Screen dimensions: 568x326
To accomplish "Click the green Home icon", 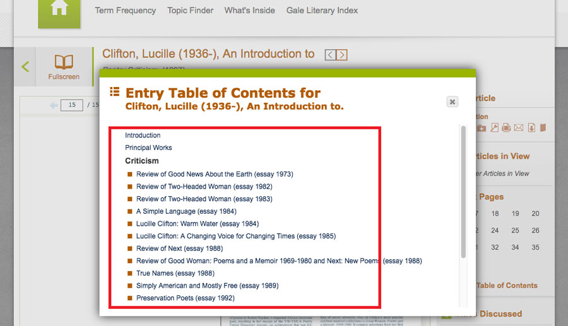I will [59, 11].
